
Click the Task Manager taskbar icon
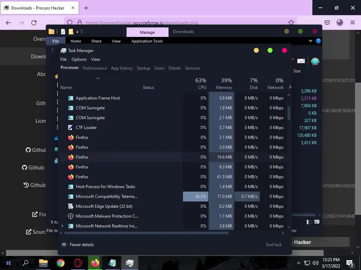(130, 263)
